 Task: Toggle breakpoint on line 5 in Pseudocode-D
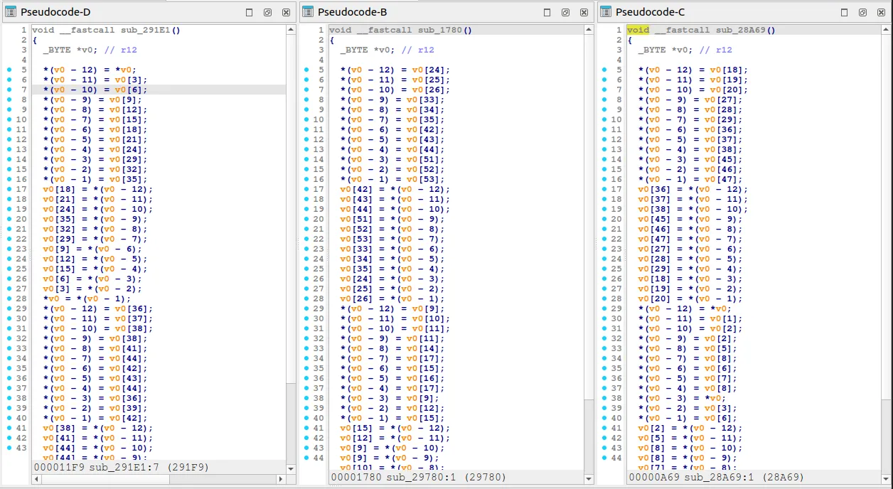pos(9,70)
